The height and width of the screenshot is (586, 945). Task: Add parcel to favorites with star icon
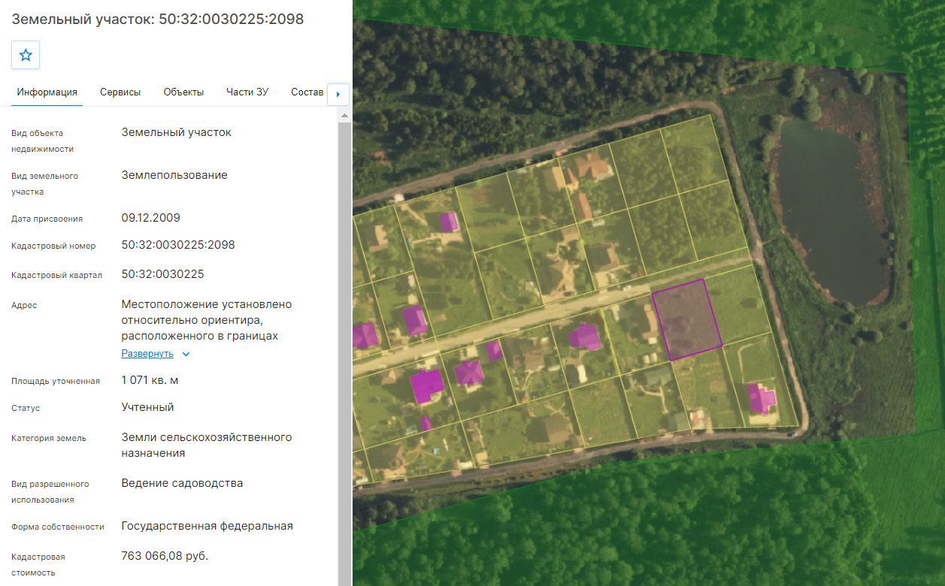[x=26, y=55]
